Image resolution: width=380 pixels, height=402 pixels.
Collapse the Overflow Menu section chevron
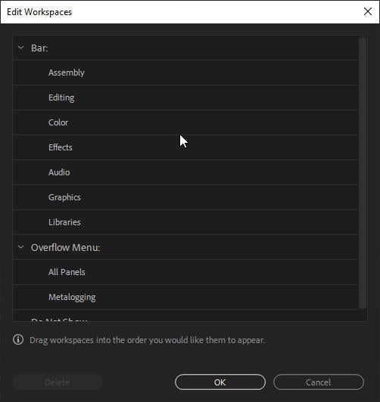pos(20,247)
